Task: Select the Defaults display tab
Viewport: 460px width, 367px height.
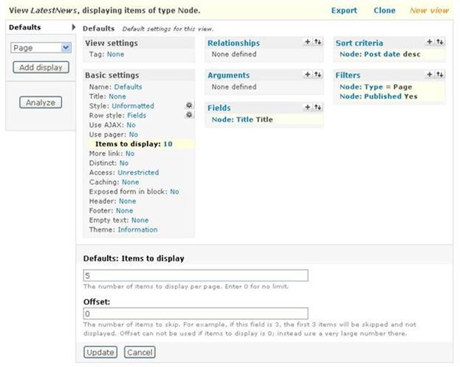Action: [x=24, y=28]
